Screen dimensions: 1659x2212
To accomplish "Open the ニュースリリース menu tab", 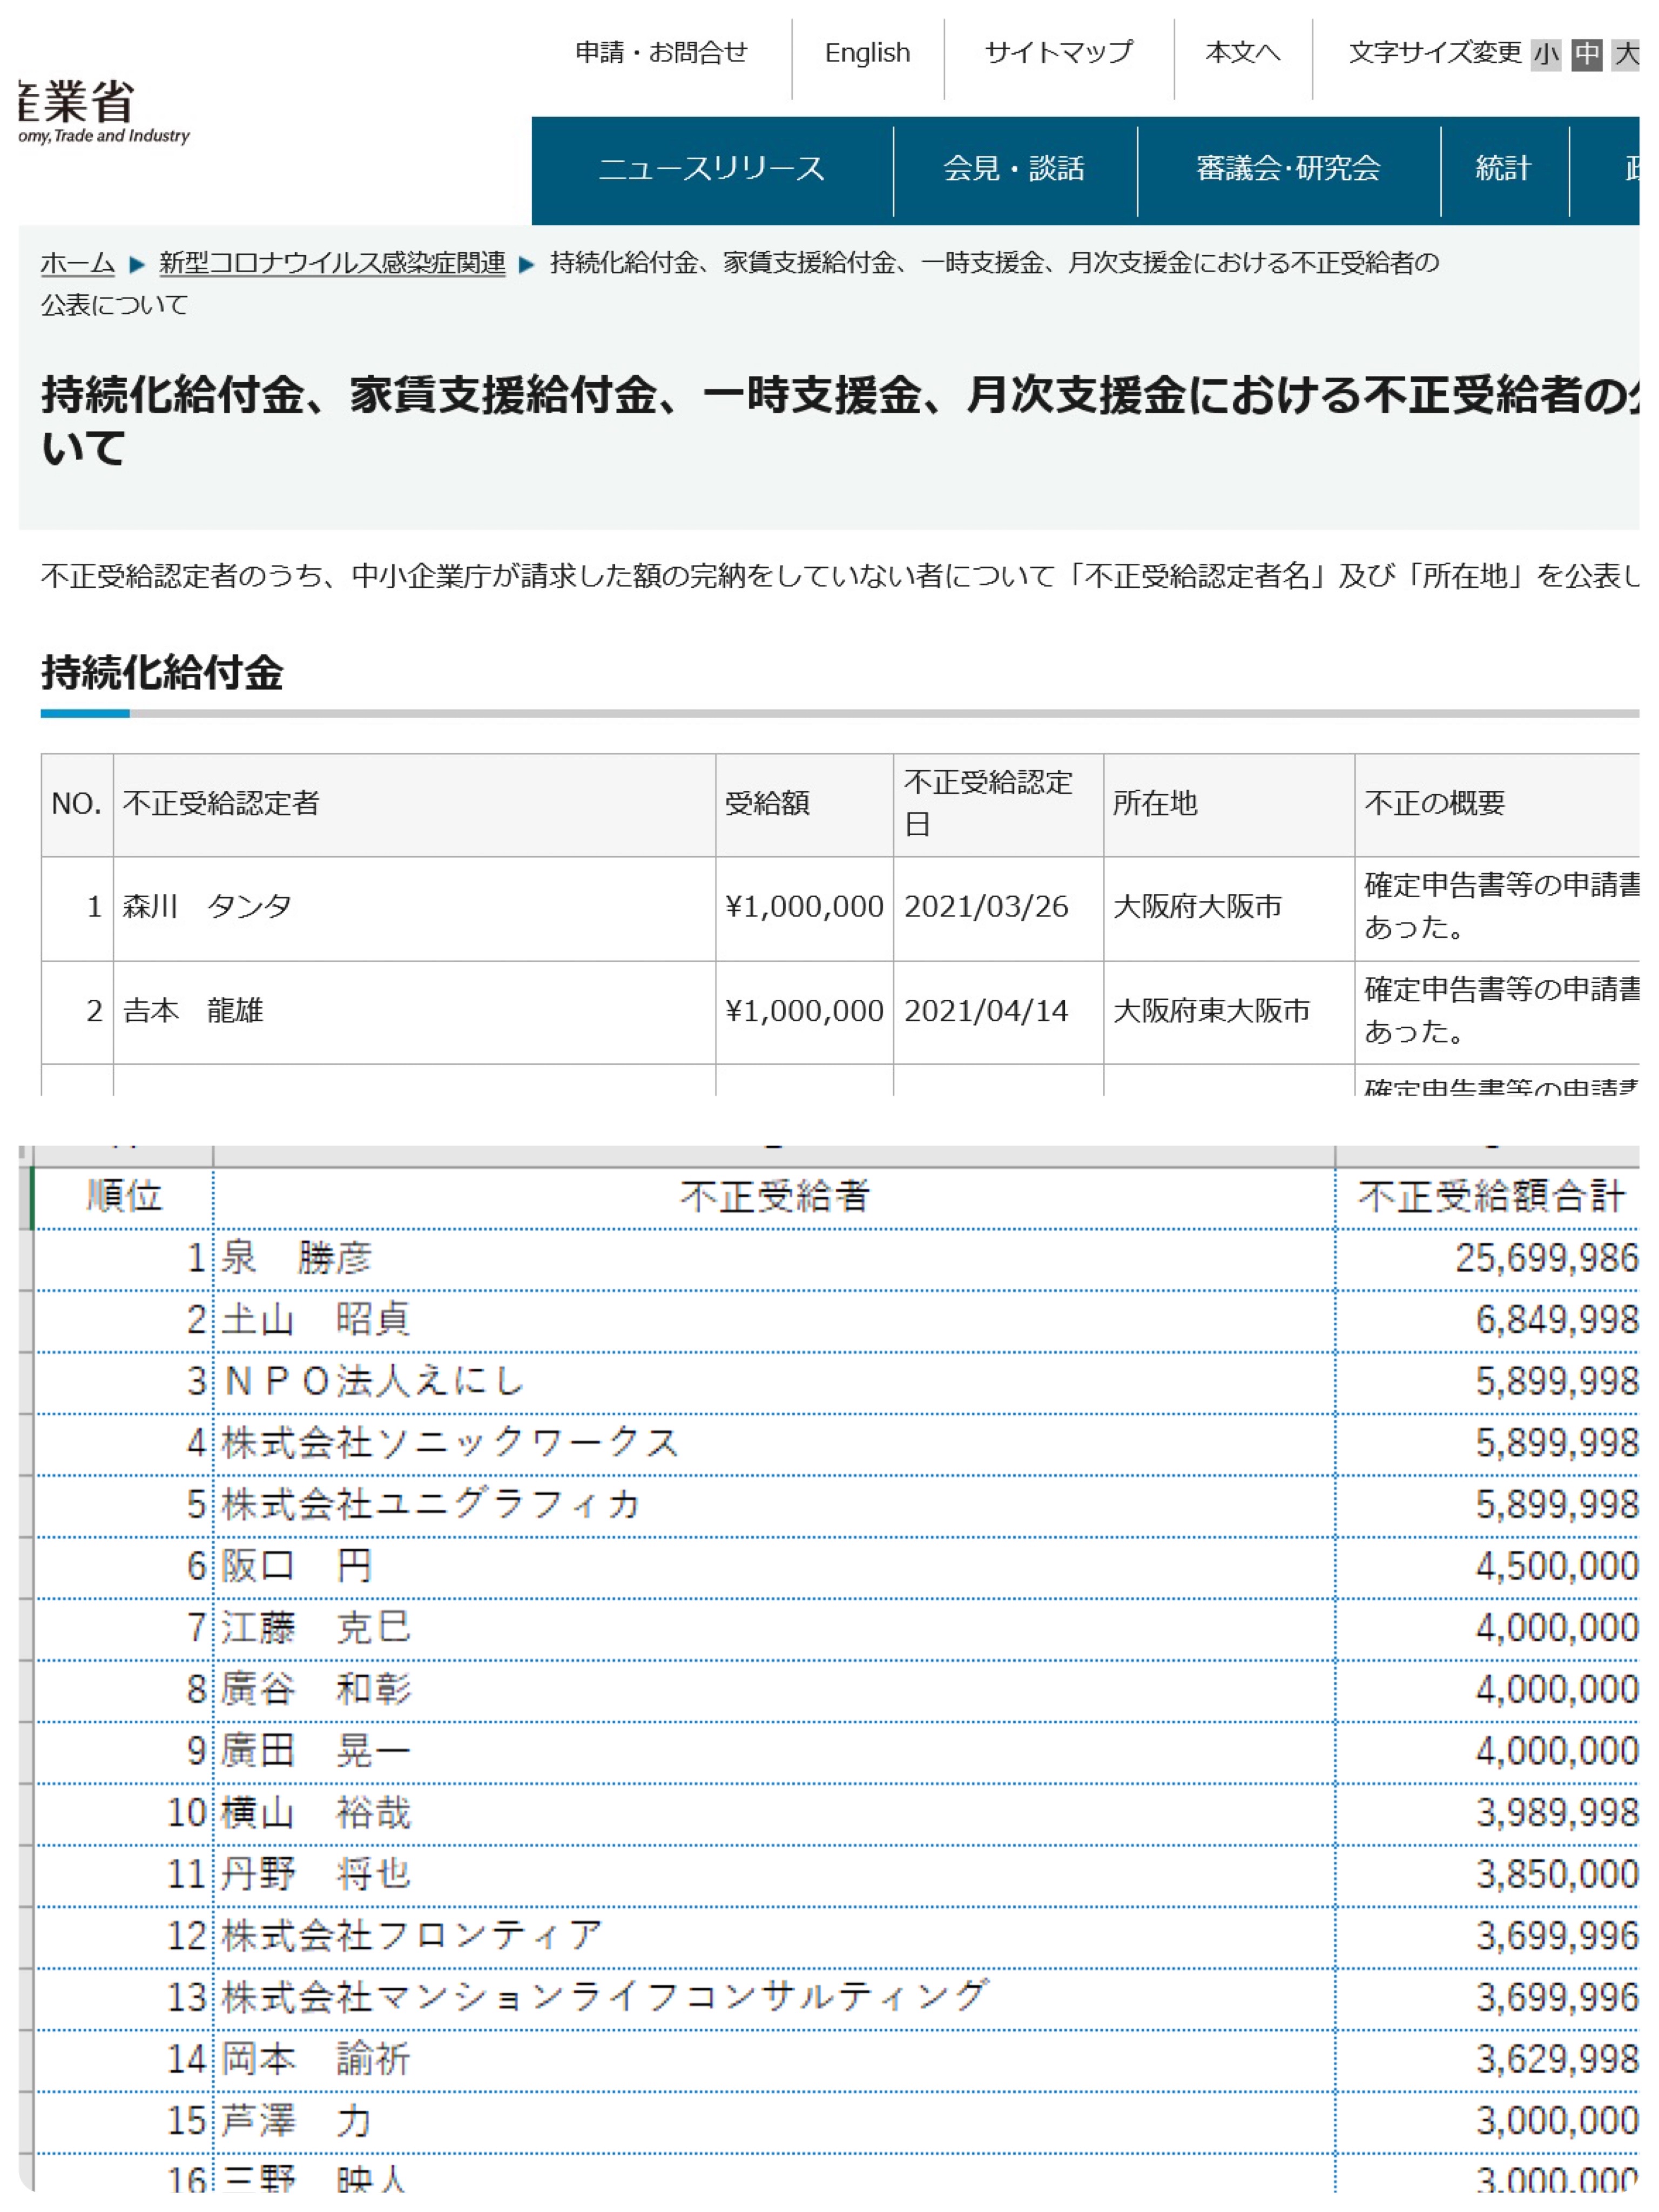I will [x=712, y=169].
